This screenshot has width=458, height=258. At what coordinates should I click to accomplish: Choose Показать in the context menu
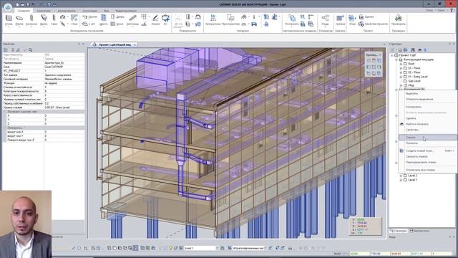[x=427, y=143]
